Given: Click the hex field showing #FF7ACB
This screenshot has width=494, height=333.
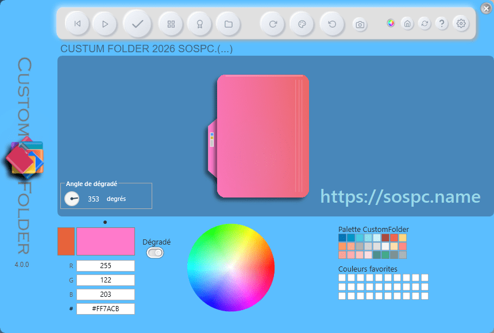Looking at the screenshot, I should click(x=106, y=309).
